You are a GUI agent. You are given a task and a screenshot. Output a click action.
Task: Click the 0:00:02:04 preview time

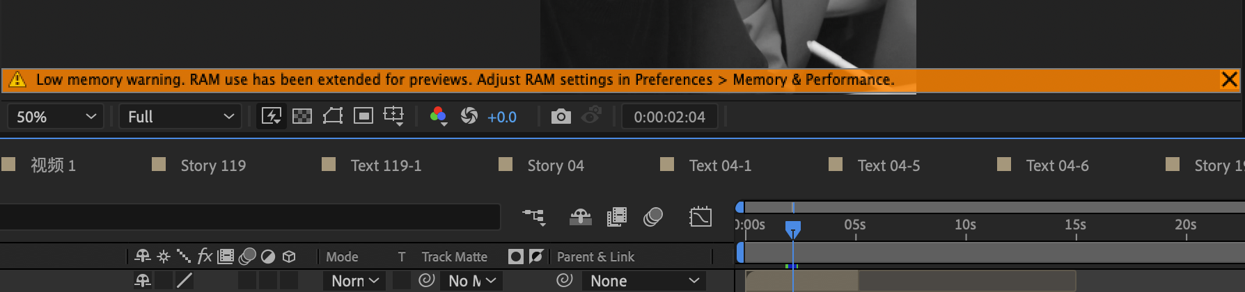tap(669, 117)
